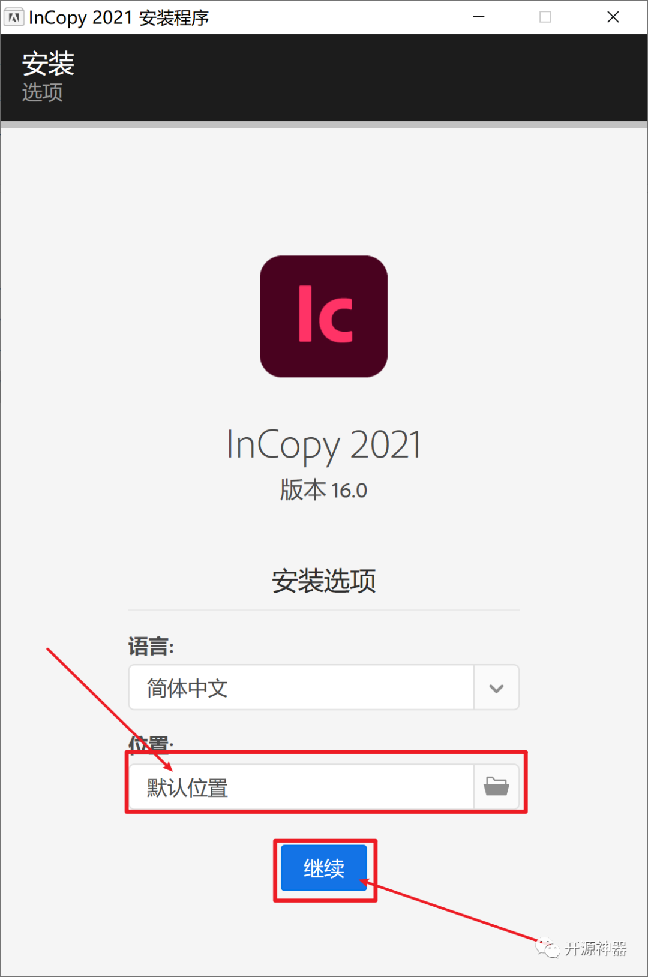Click the InCopy 2021 product name
This screenshot has height=977, width=648.
324,445
